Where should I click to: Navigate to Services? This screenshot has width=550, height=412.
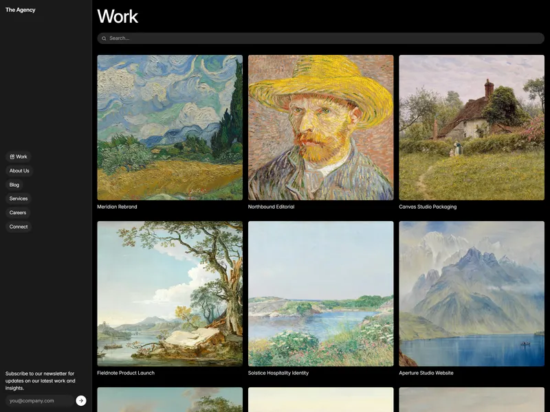point(19,198)
